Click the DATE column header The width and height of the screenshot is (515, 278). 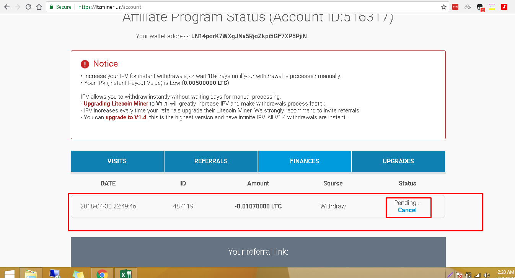108,183
